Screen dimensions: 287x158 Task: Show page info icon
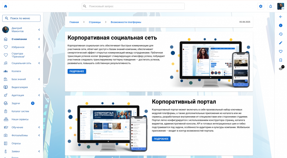[281, 25]
